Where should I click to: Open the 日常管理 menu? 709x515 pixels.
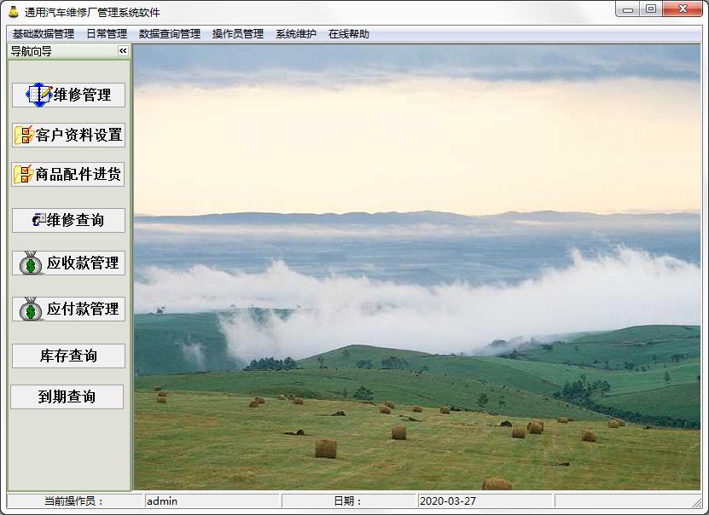[x=107, y=34]
